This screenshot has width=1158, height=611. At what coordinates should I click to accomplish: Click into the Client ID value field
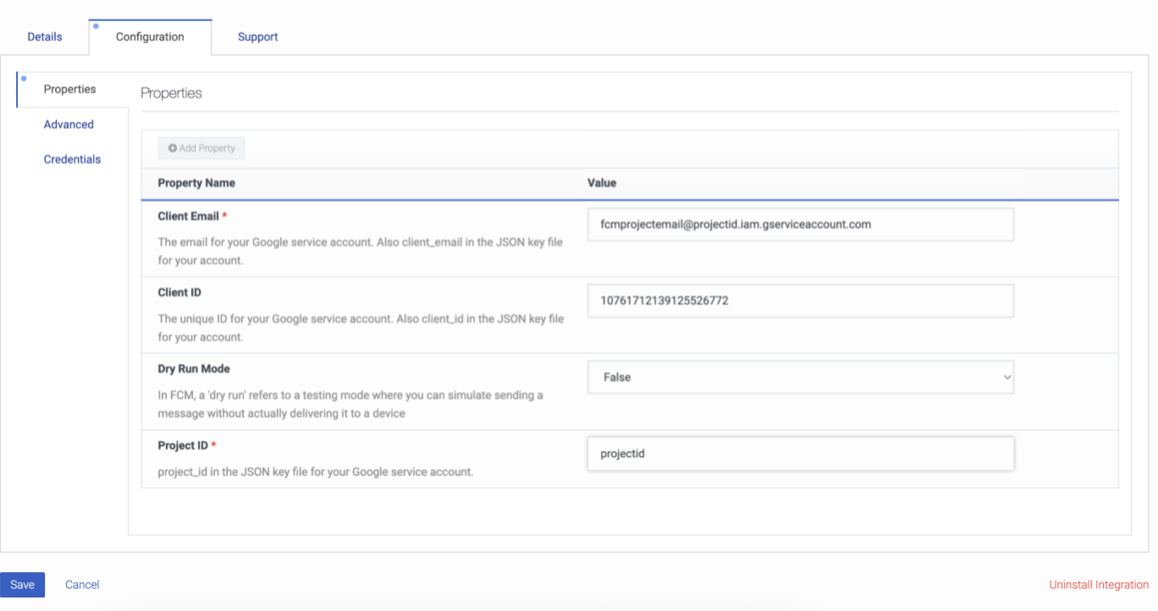click(x=800, y=300)
